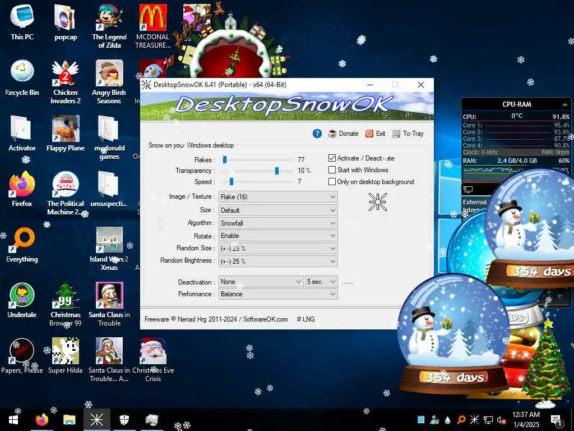574x431 pixels.
Task: Open the Algorithm dropdown showing Snowfall
Action: 278,223
